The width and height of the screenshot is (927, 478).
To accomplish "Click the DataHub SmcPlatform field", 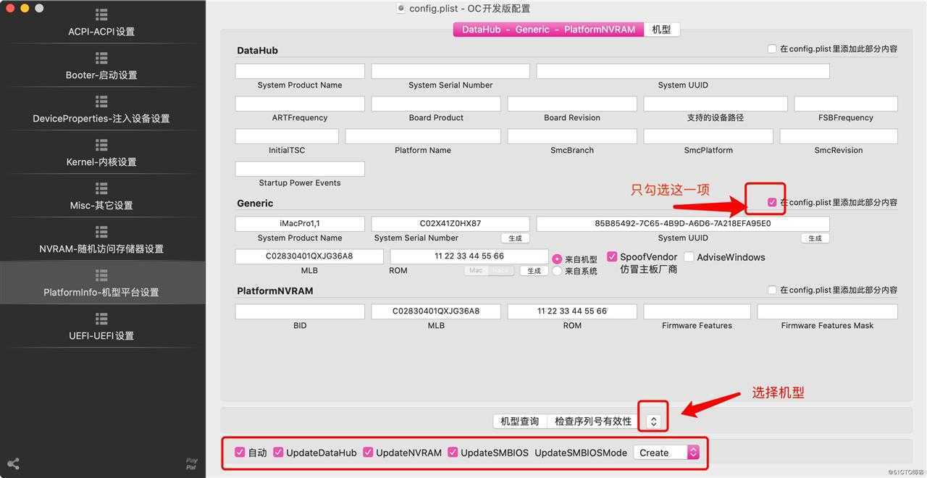I will point(708,136).
